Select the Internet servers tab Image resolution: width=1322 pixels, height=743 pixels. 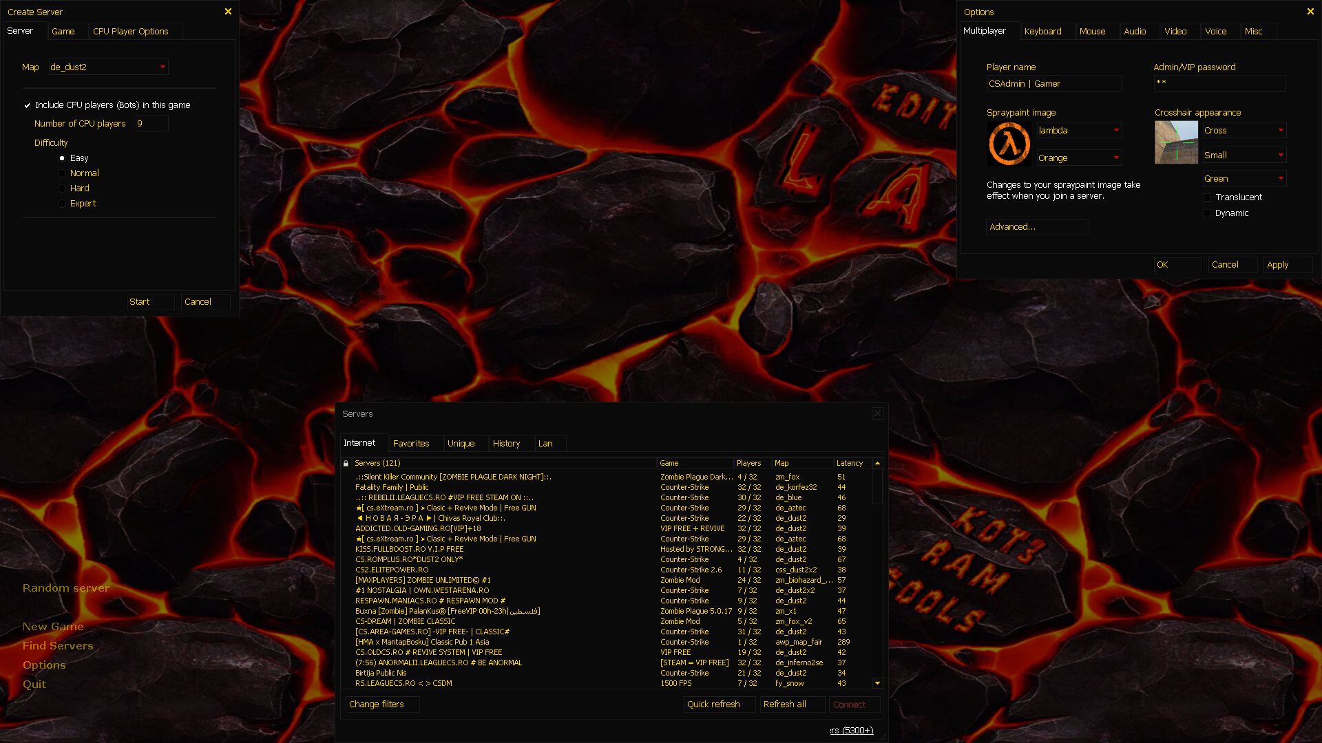365,443
